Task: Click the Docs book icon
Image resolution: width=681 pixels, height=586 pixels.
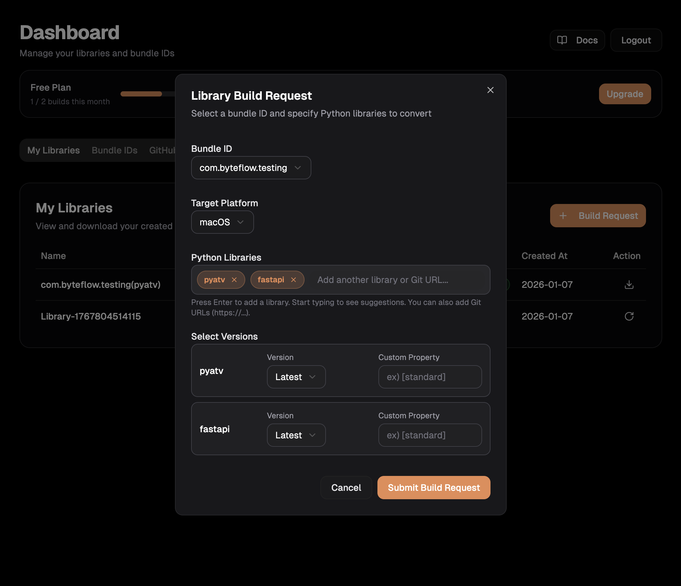Action: coord(562,40)
